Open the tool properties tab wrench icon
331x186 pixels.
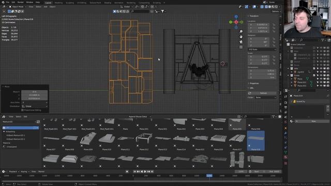click(285, 97)
